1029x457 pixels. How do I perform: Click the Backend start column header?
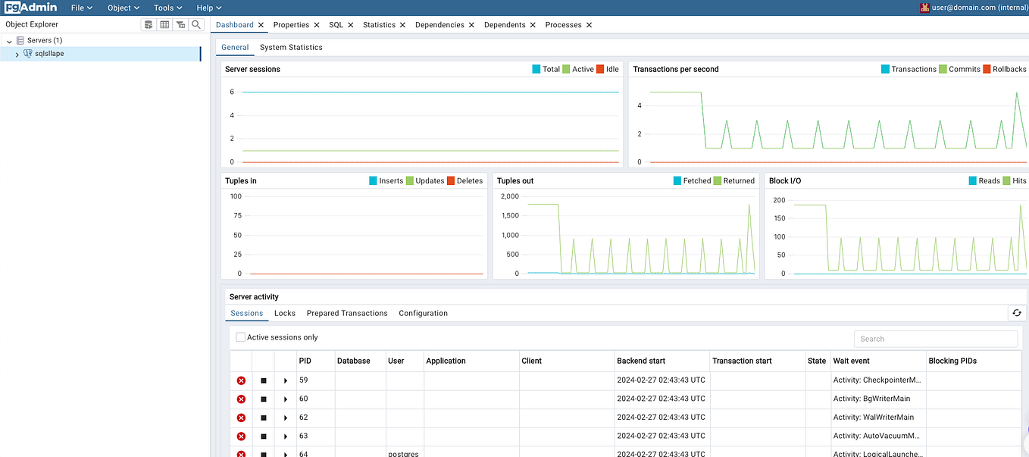point(641,361)
